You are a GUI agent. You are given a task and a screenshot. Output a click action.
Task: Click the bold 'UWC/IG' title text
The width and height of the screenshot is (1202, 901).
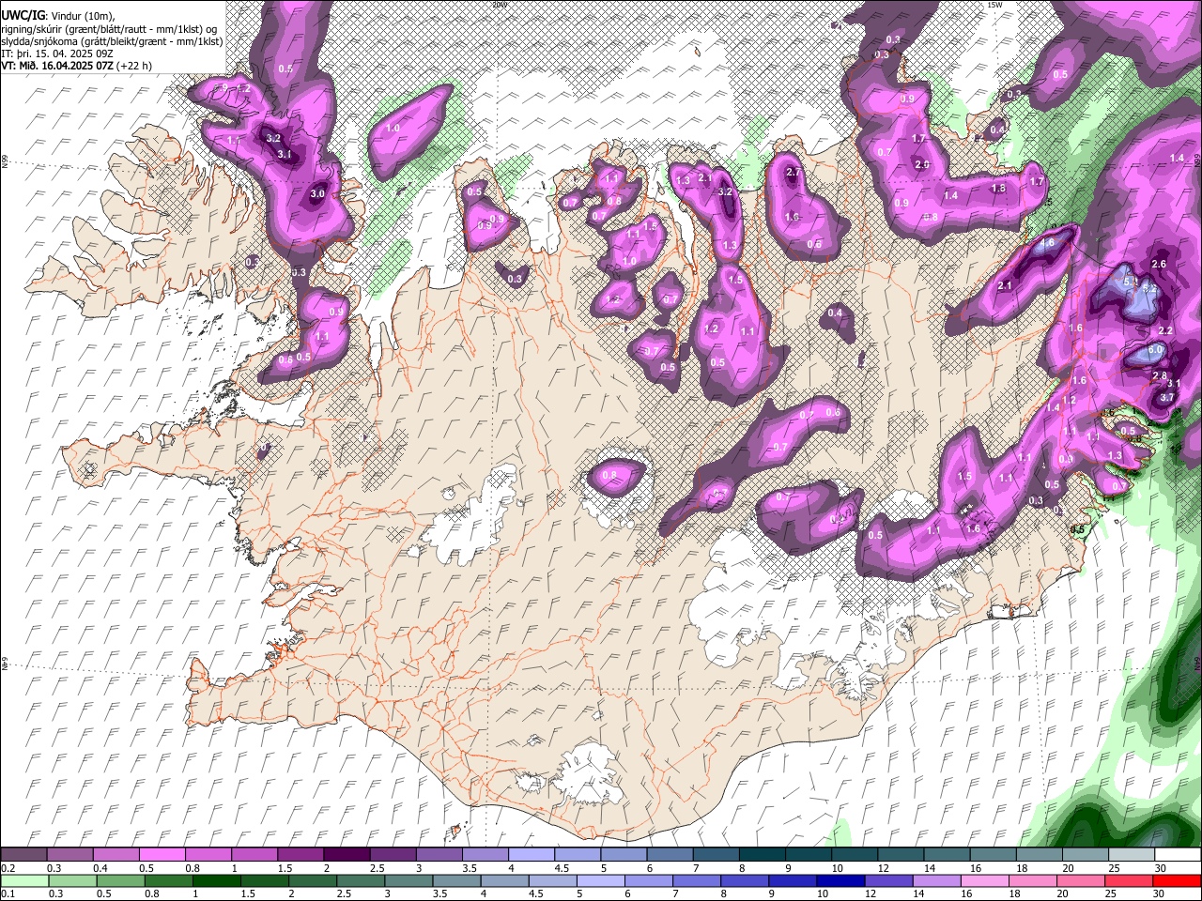click(x=23, y=15)
